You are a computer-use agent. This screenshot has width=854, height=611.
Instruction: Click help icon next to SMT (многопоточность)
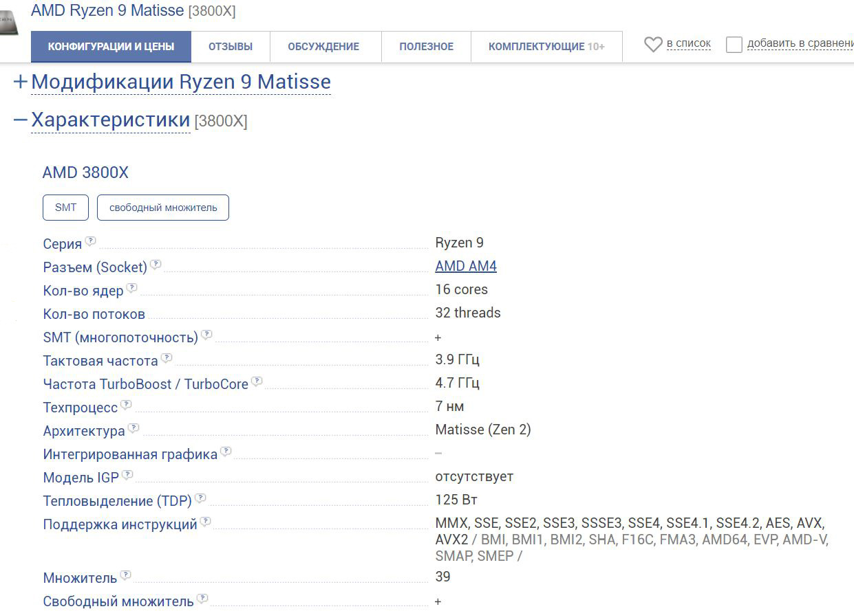point(206,335)
